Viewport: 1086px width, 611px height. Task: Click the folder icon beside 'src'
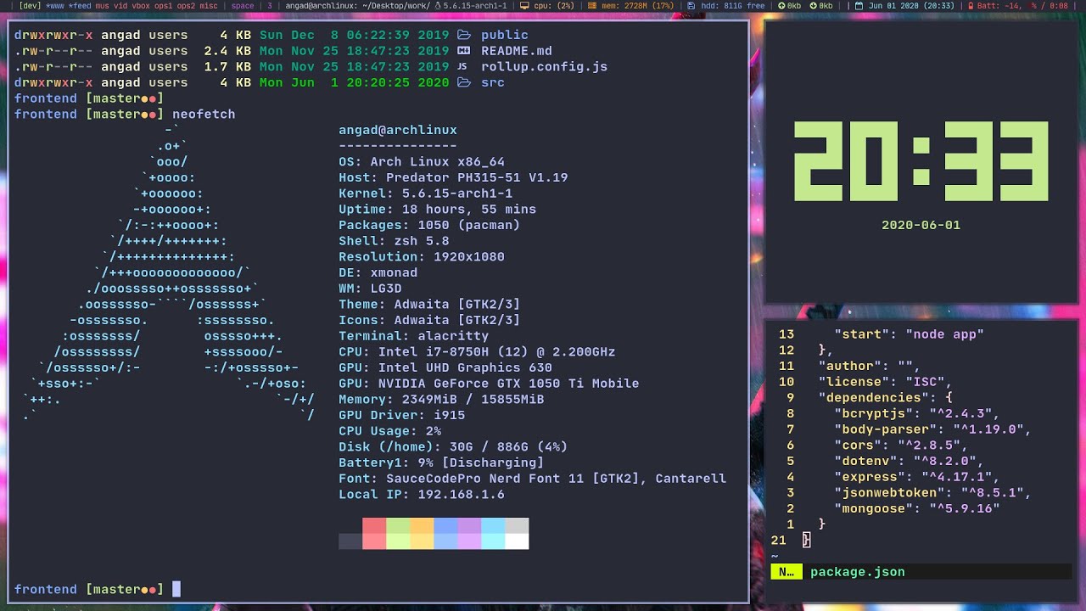pos(464,82)
